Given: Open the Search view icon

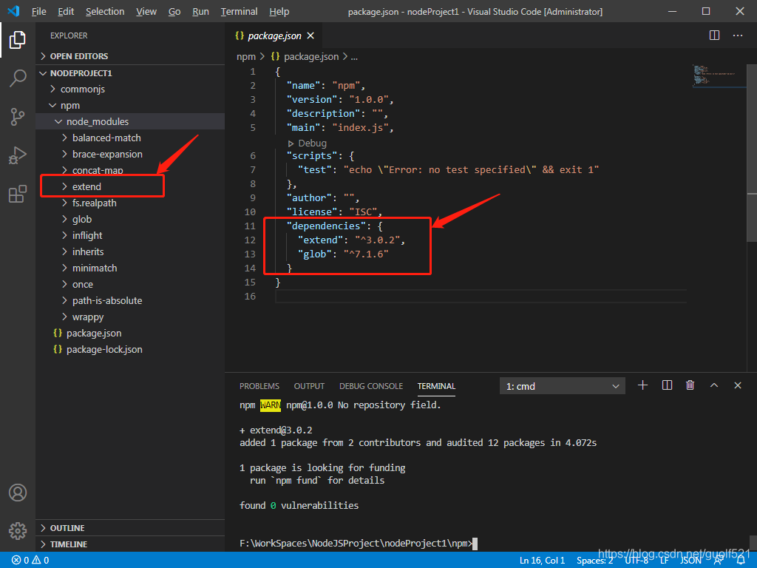Looking at the screenshot, I should pos(18,78).
